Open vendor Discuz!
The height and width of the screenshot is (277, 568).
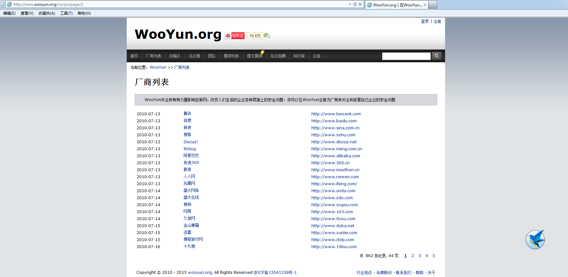191,142
